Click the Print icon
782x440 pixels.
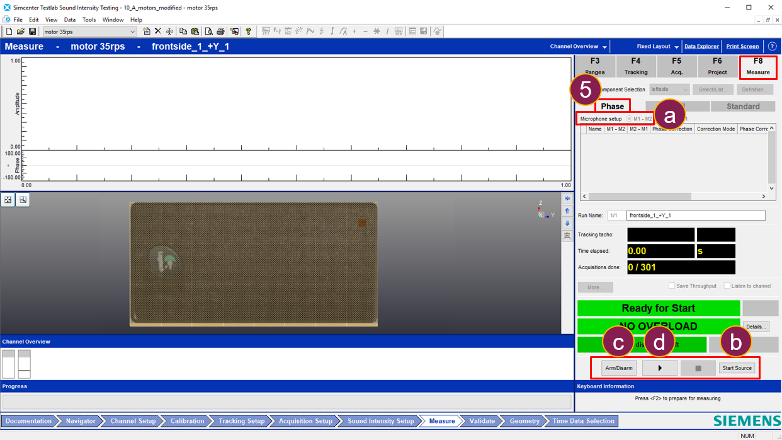tap(220, 32)
